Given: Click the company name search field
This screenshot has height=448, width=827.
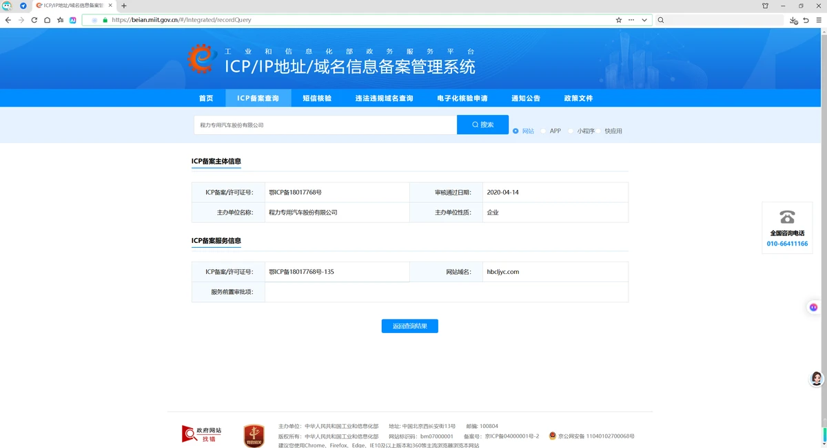Looking at the screenshot, I should pyautogui.click(x=325, y=125).
